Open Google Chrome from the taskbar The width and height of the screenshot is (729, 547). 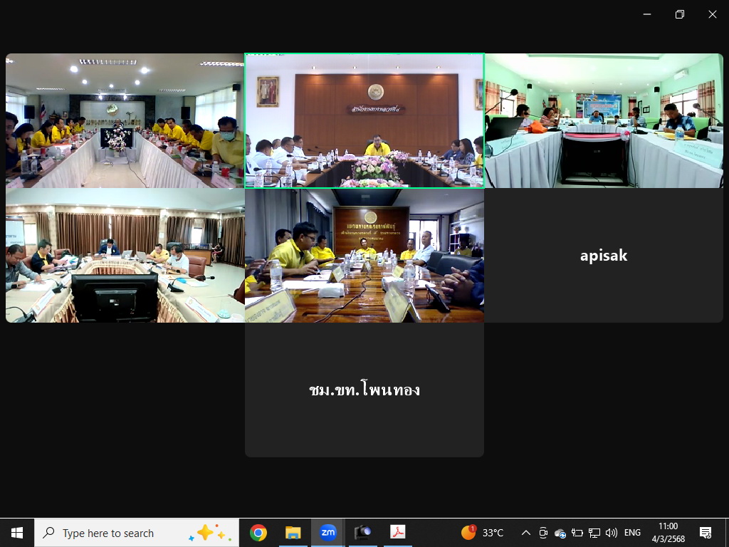coord(258,533)
